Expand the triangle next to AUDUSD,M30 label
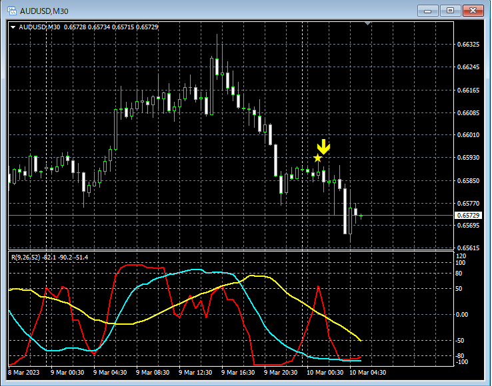This screenshot has height=386, width=492. click(x=13, y=27)
